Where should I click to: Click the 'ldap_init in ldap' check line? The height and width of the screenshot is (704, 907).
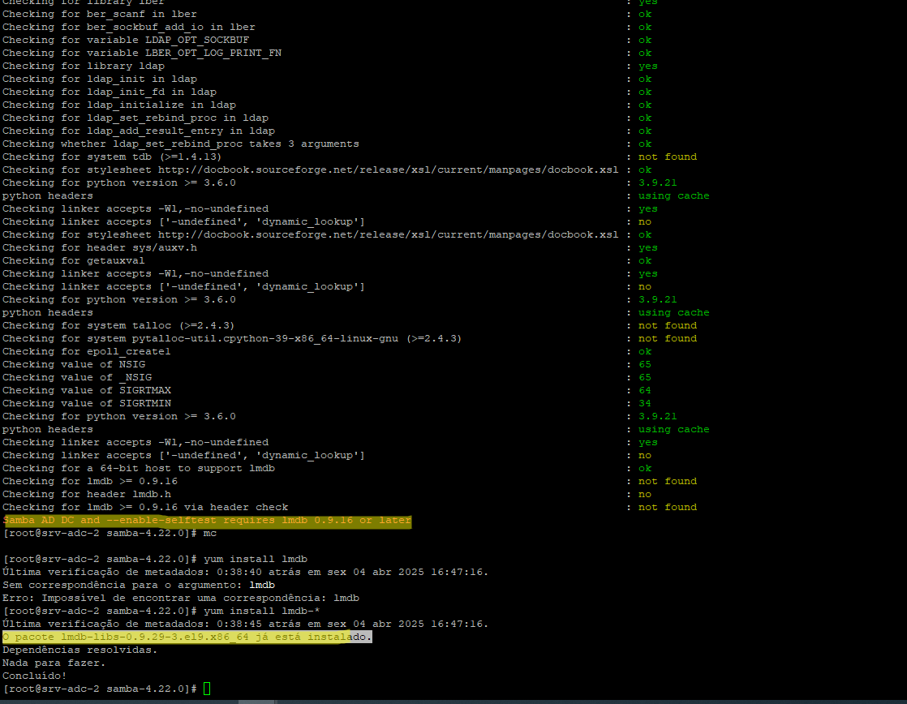(x=100, y=79)
